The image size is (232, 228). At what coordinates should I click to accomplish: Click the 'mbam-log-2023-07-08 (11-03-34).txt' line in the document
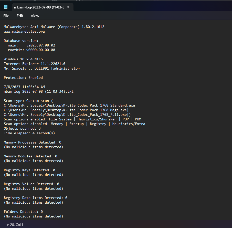tap(39, 91)
